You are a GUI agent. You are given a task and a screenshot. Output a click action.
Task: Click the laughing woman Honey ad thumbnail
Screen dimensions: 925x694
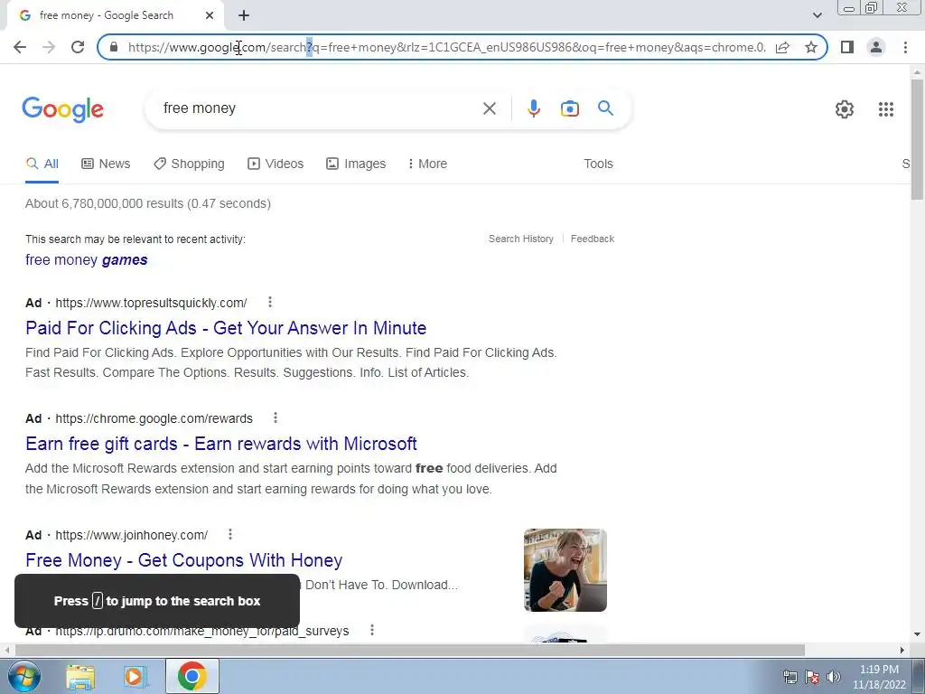(x=565, y=570)
